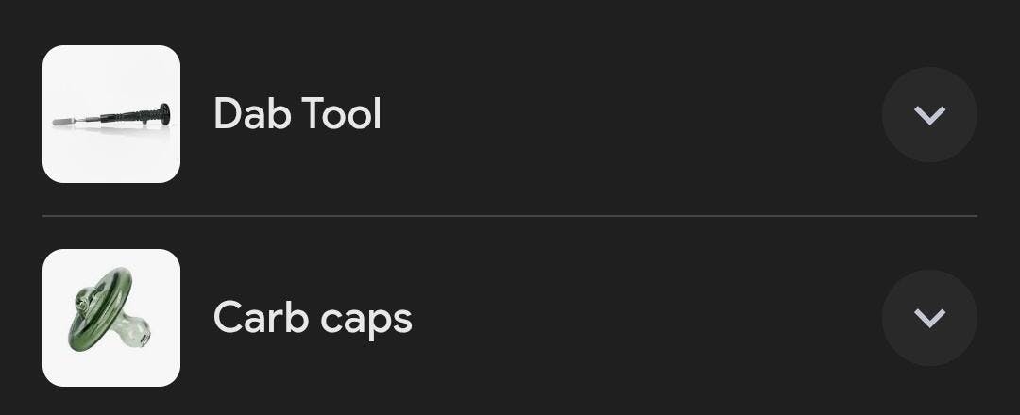The width and height of the screenshot is (1020, 415).
Task: Click the white image tile for Dab Tool
Action: pos(111,114)
